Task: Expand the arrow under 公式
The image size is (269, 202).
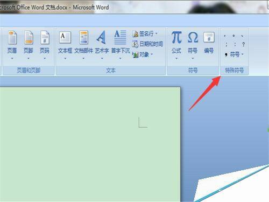Action: tap(176, 58)
